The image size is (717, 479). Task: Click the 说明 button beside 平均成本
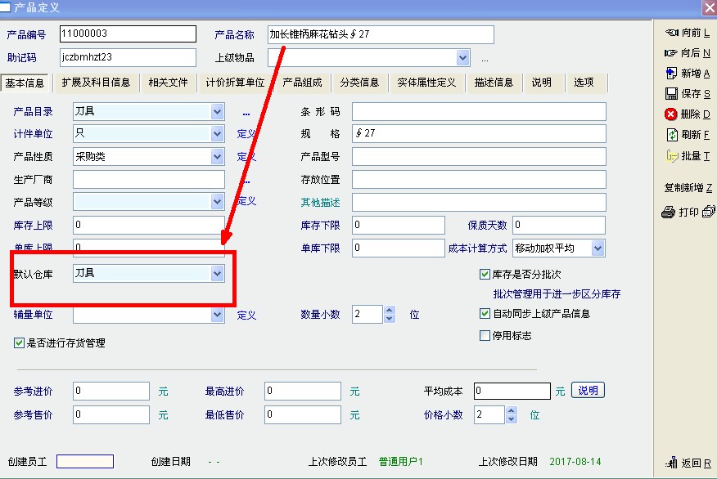click(588, 391)
